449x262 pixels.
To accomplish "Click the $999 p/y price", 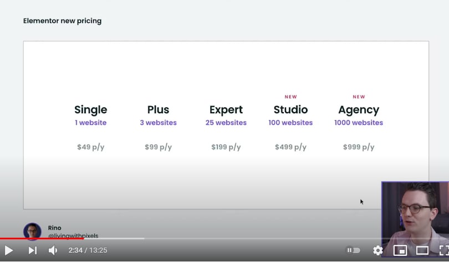I will point(359,147).
